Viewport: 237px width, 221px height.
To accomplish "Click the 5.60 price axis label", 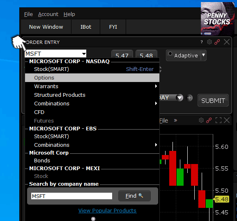I will [221, 147].
